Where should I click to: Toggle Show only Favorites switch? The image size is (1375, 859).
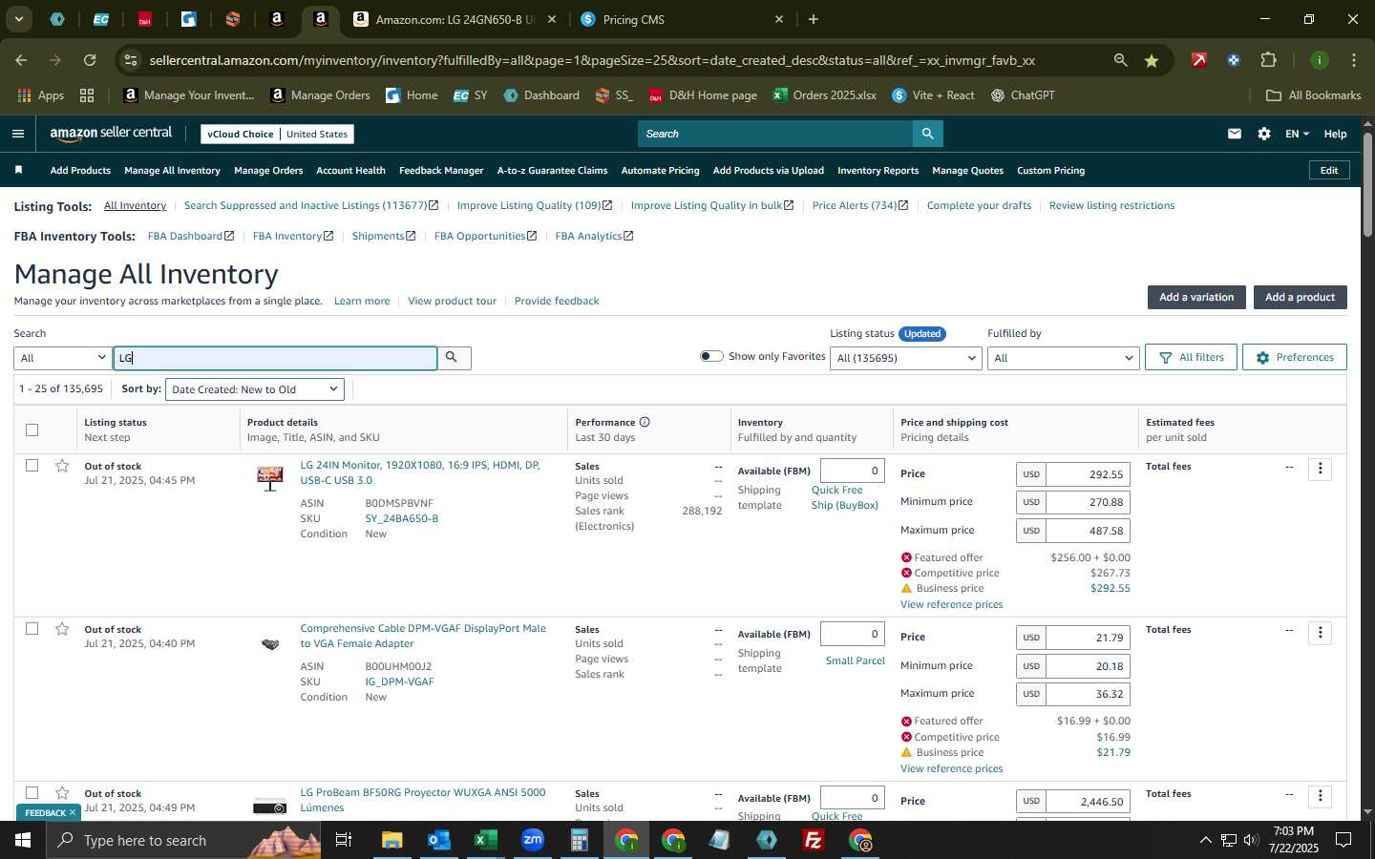711,356
